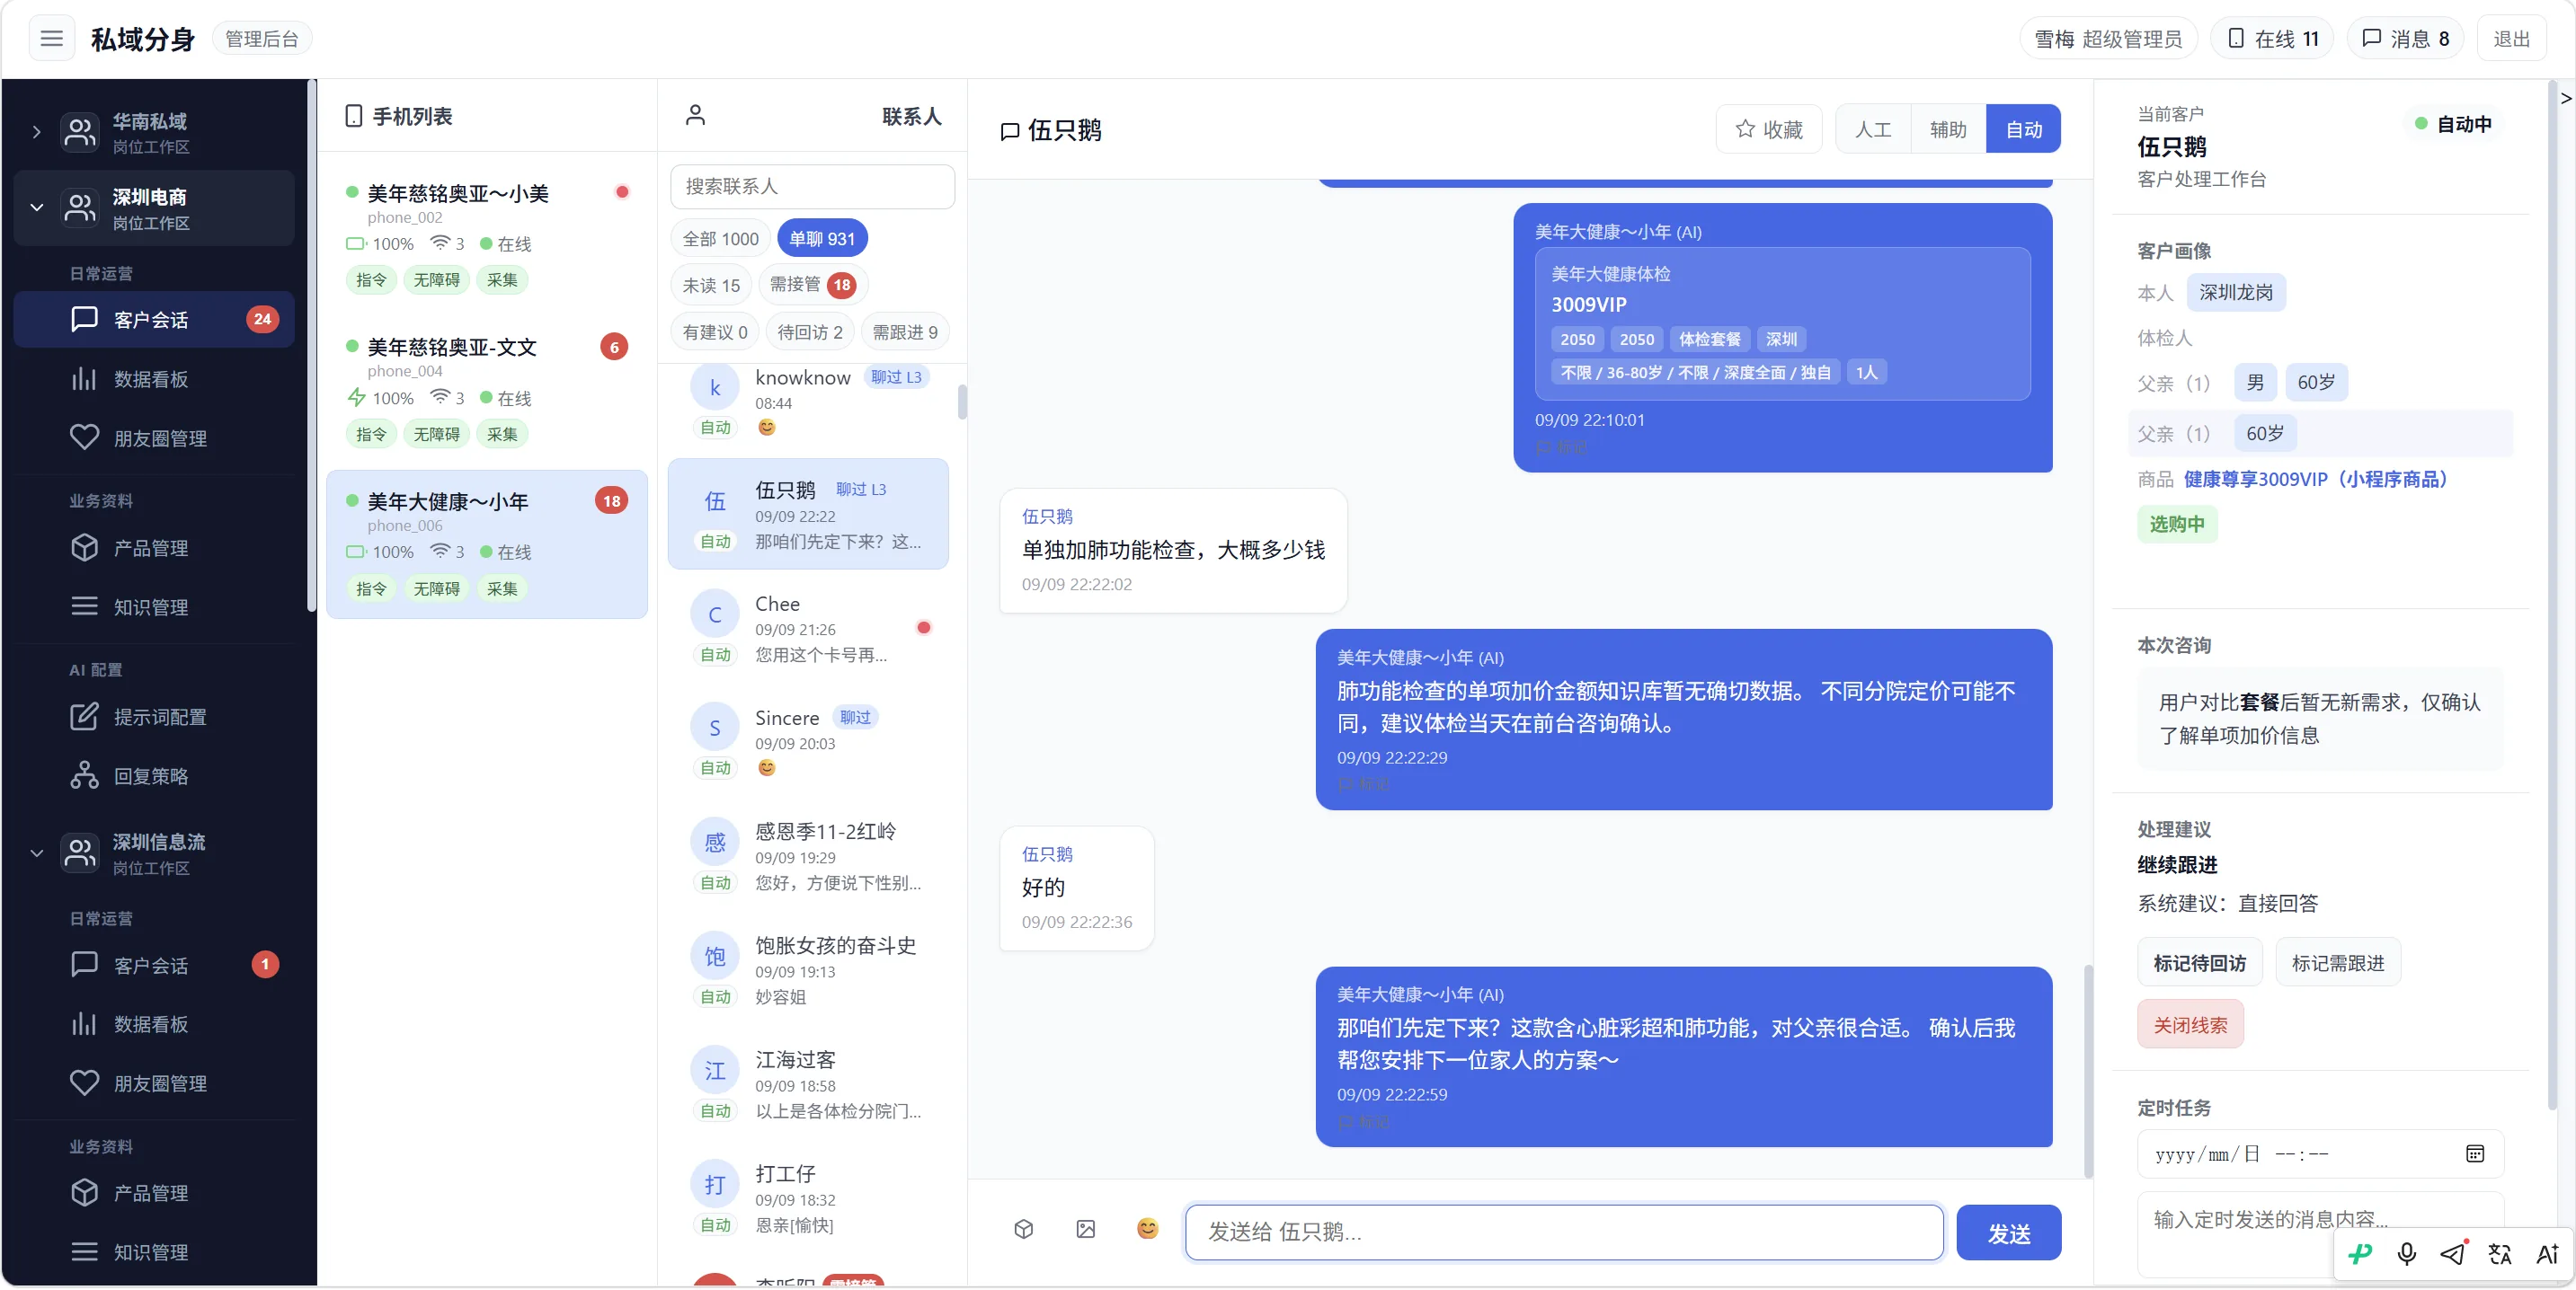Click the 在线 11 button

(x=2271, y=39)
